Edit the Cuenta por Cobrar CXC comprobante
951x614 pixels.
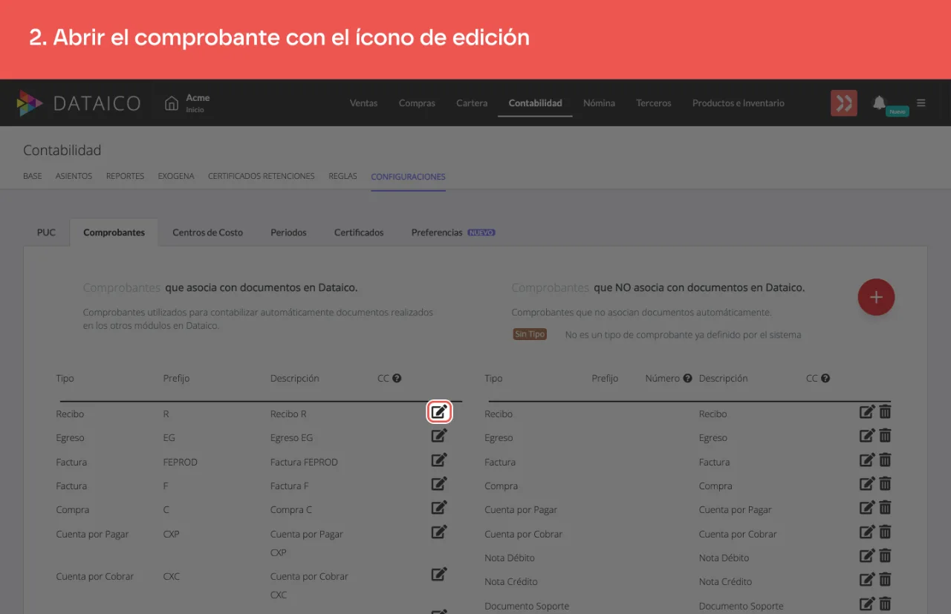(x=439, y=574)
